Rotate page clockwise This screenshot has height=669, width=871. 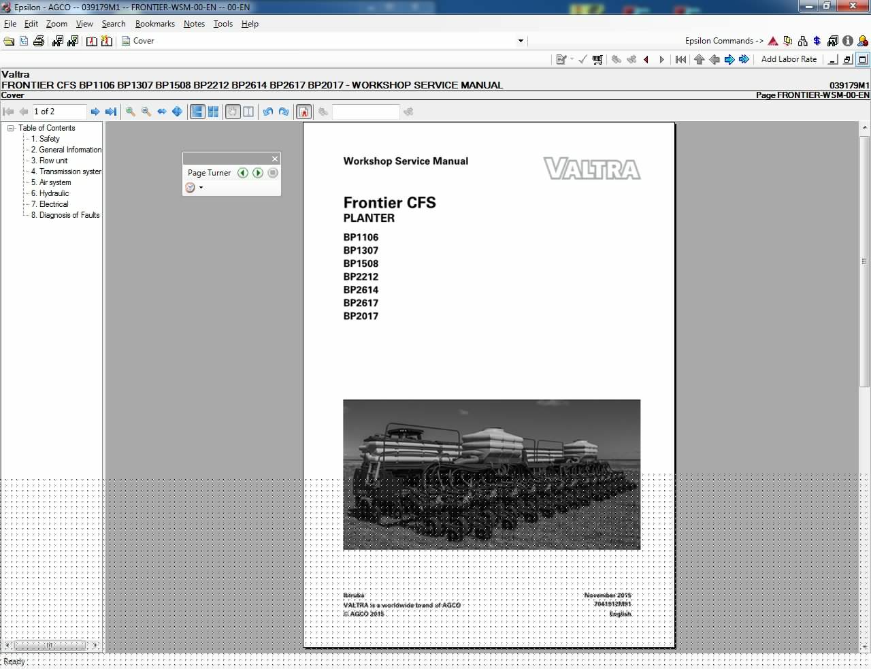coord(284,112)
